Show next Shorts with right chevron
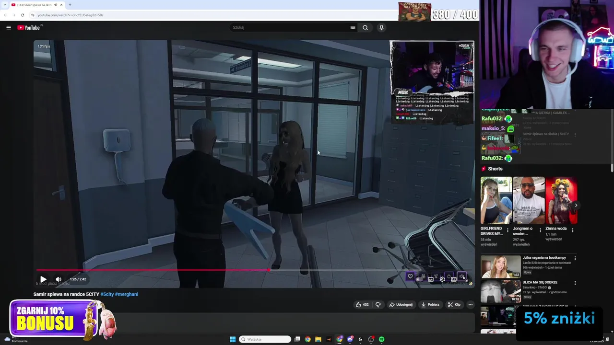The height and width of the screenshot is (345, 614). (x=576, y=205)
